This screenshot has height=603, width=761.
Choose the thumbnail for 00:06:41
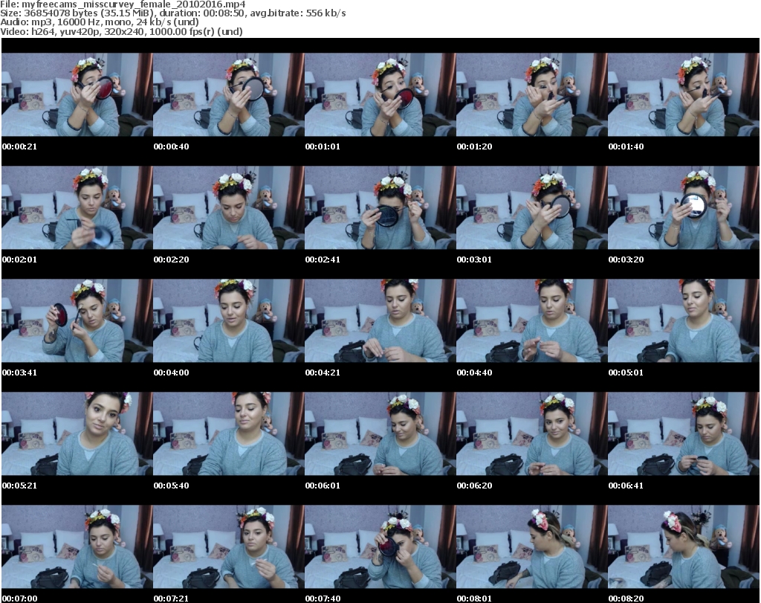[x=684, y=433]
